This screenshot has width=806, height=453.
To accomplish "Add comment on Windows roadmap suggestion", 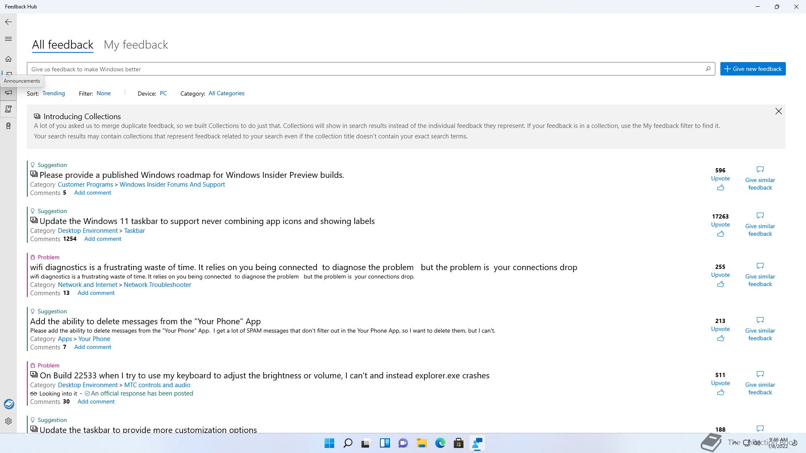I will click(93, 193).
